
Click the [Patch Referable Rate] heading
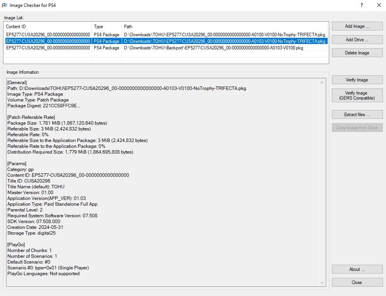(x=31, y=117)
